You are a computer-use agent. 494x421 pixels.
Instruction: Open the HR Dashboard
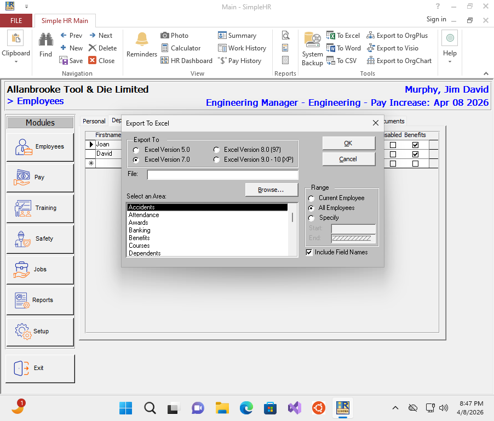[x=187, y=61]
